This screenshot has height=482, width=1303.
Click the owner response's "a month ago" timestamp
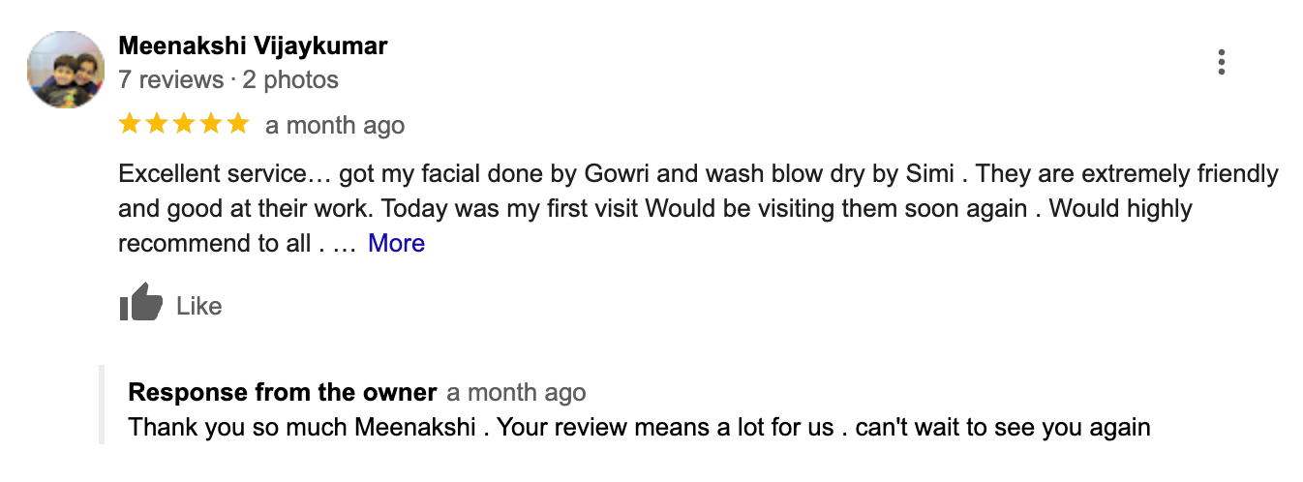[x=516, y=393]
